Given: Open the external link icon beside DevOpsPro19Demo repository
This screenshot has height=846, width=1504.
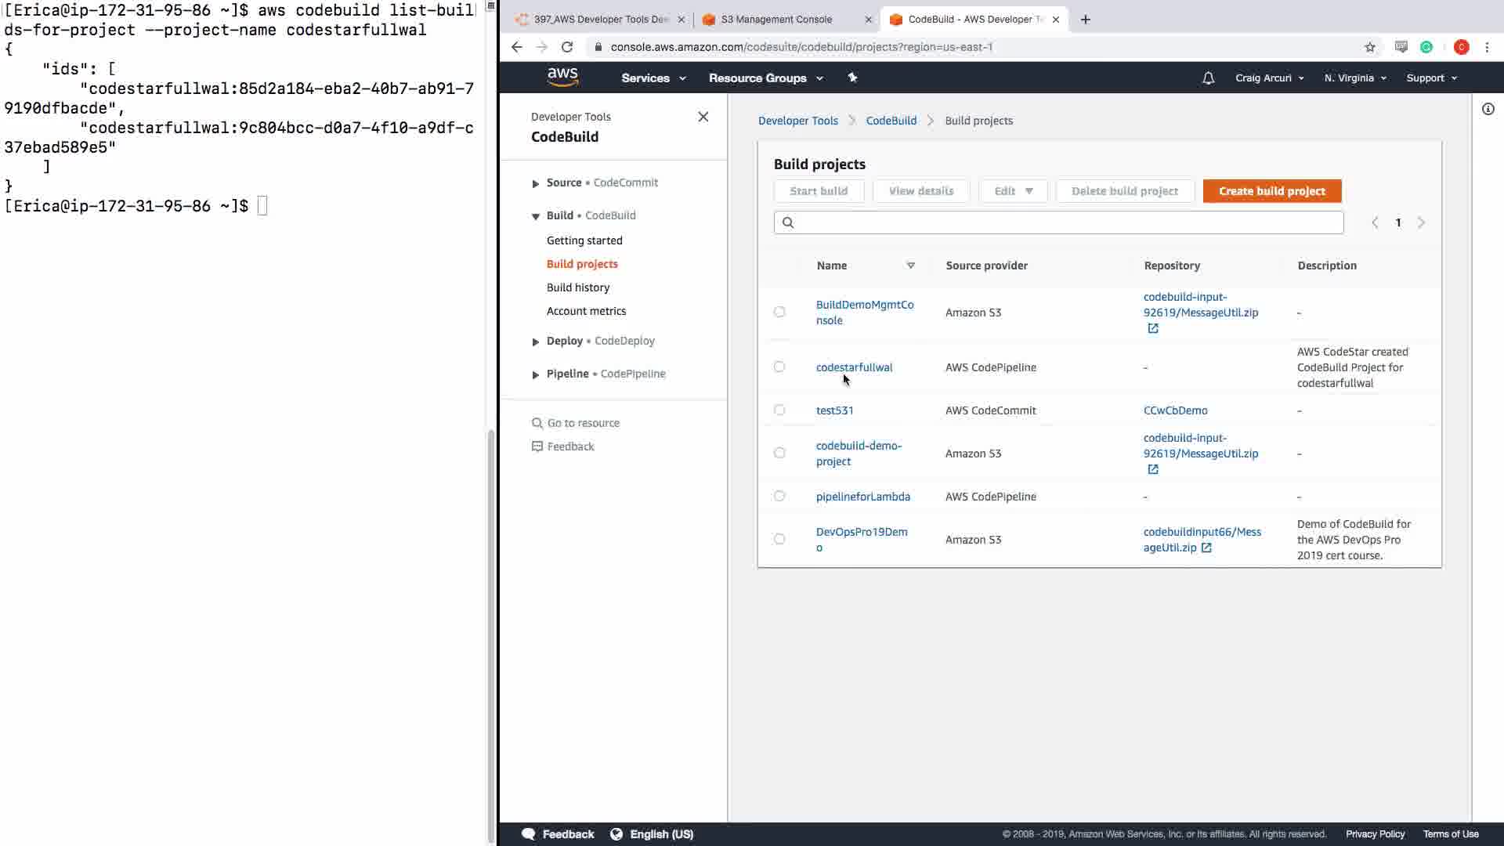Looking at the screenshot, I should (x=1206, y=548).
